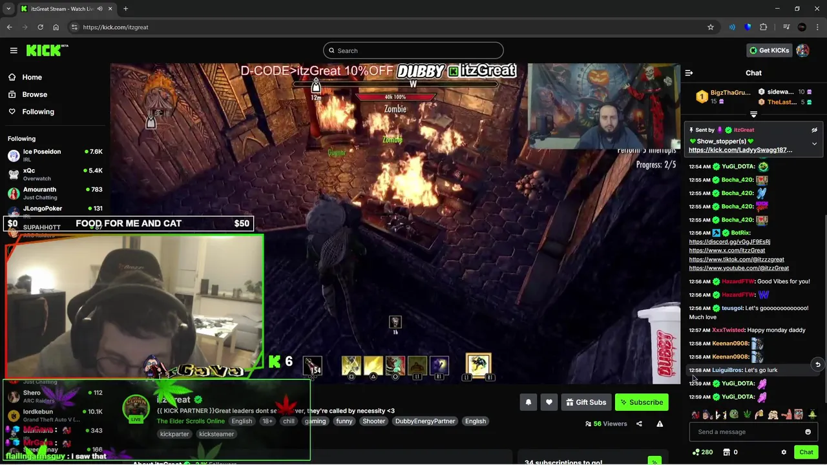Select the kickpartner tag
The image size is (827, 465).
pyautogui.click(x=174, y=434)
